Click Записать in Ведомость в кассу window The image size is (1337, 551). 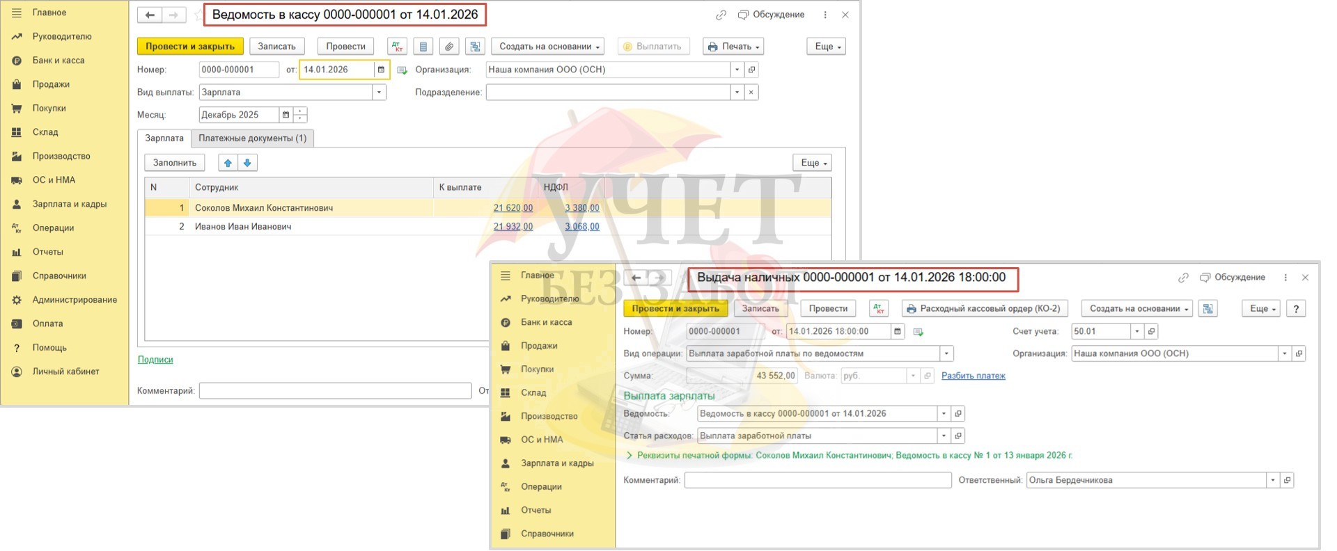pos(276,47)
